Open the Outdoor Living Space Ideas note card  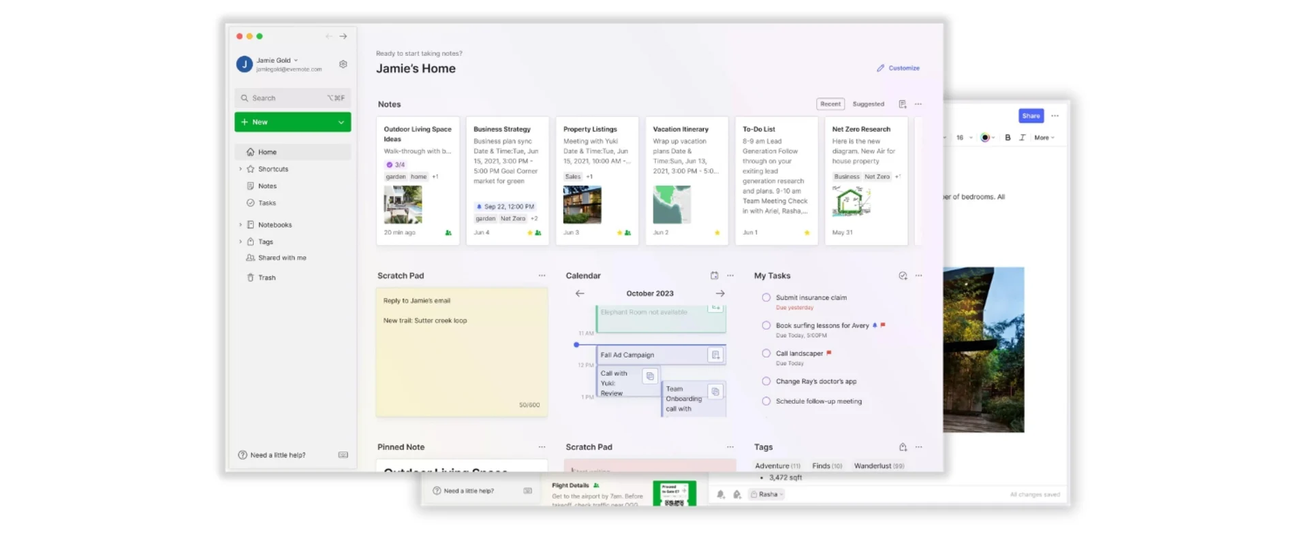pyautogui.click(x=418, y=180)
